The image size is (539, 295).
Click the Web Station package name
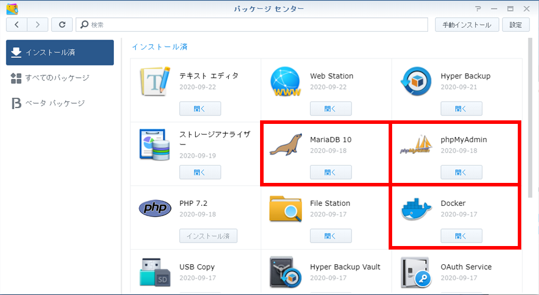[x=332, y=76]
